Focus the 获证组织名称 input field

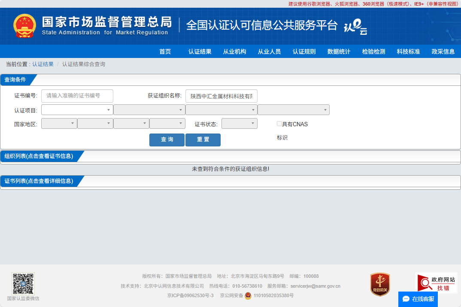221,96
